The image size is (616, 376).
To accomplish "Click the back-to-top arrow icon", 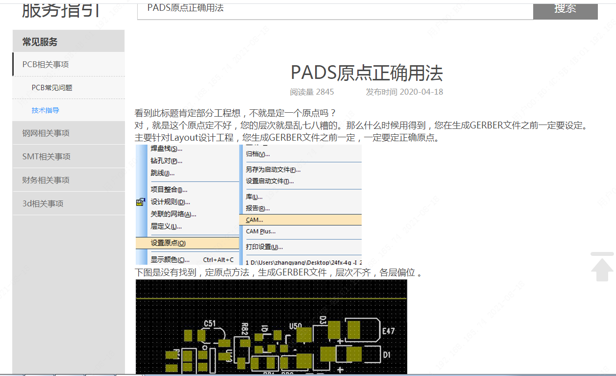I will pos(602,267).
